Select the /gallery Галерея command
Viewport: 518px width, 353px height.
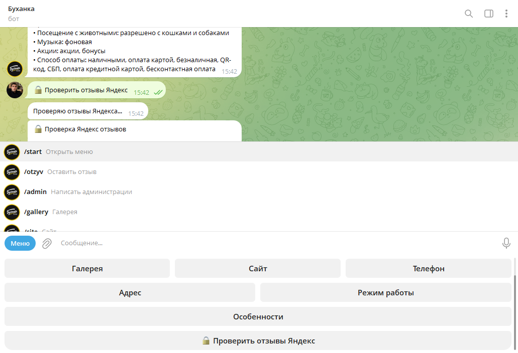coord(259,212)
